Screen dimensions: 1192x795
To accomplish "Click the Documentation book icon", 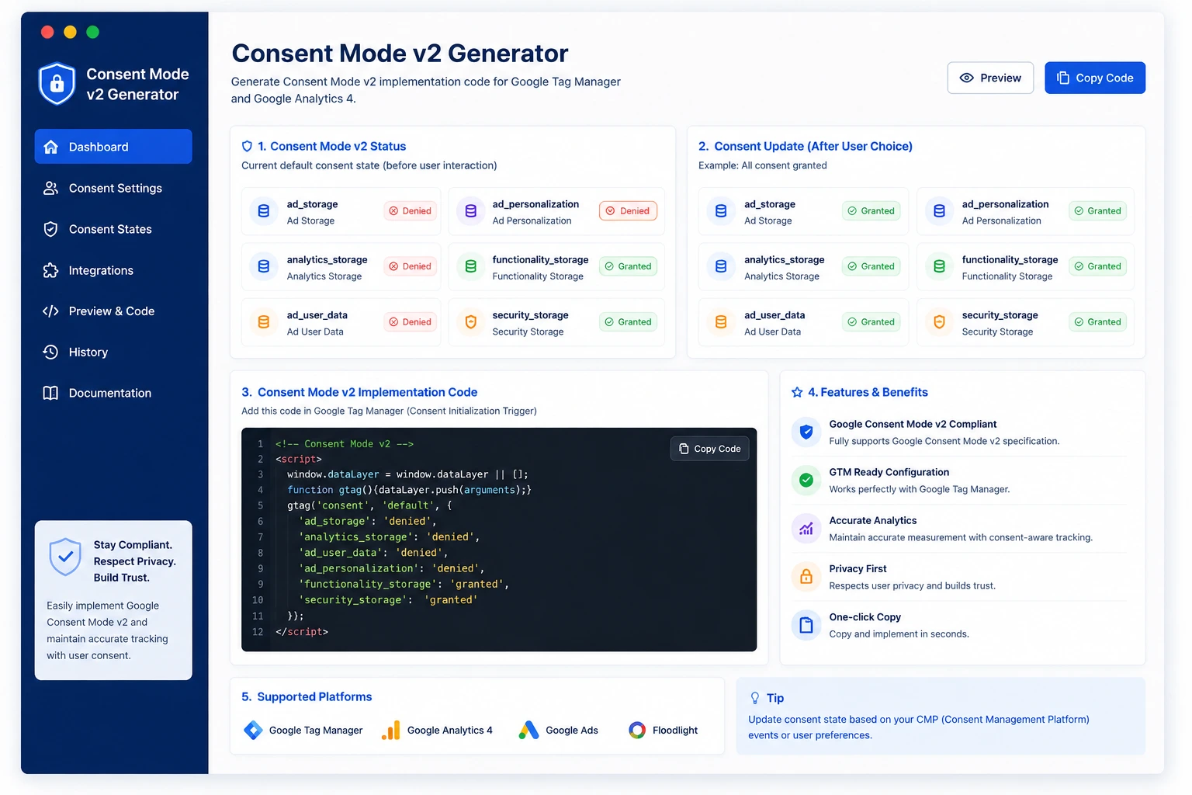I will pos(51,393).
